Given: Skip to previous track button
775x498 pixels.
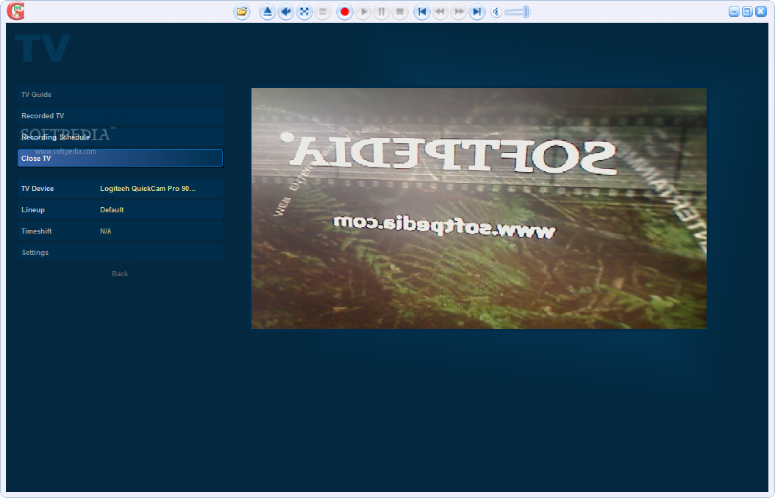Looking at the screenshot, I should tap(421, 11).
